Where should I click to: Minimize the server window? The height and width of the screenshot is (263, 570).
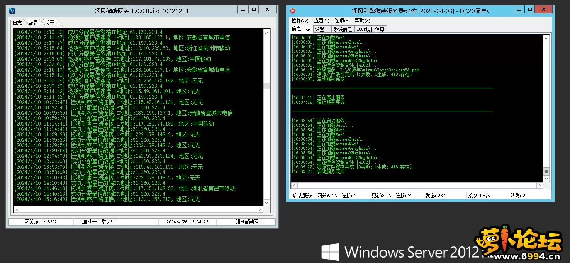click(518, 9)
